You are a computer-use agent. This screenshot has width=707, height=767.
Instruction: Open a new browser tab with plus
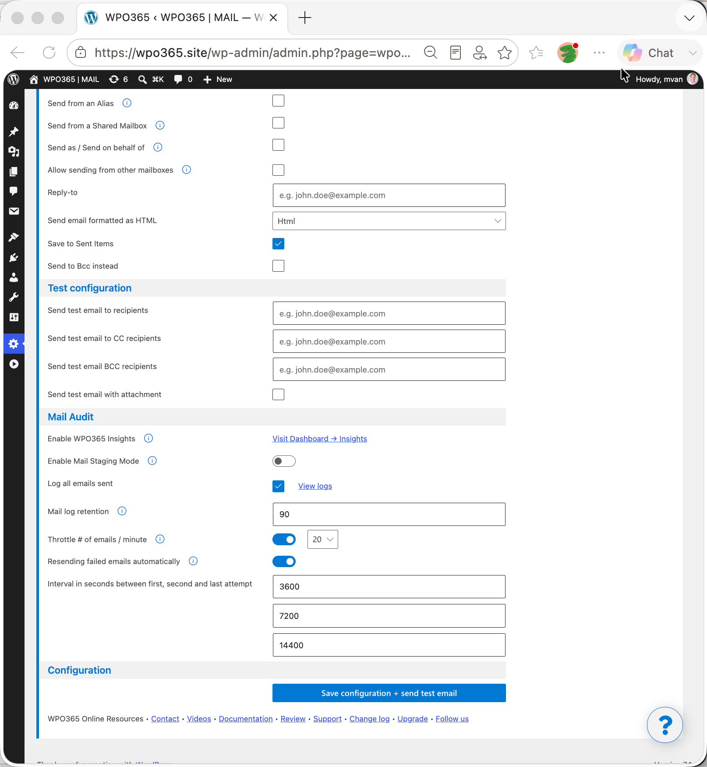[304, 18]
